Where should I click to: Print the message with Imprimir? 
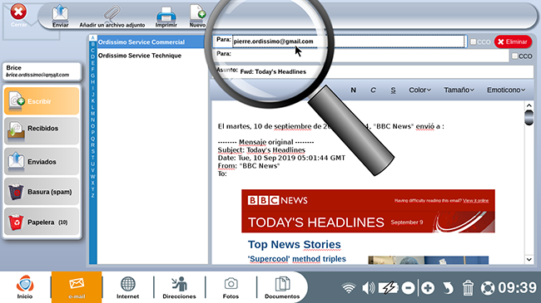pyautogui.click(x=166, y=16)
